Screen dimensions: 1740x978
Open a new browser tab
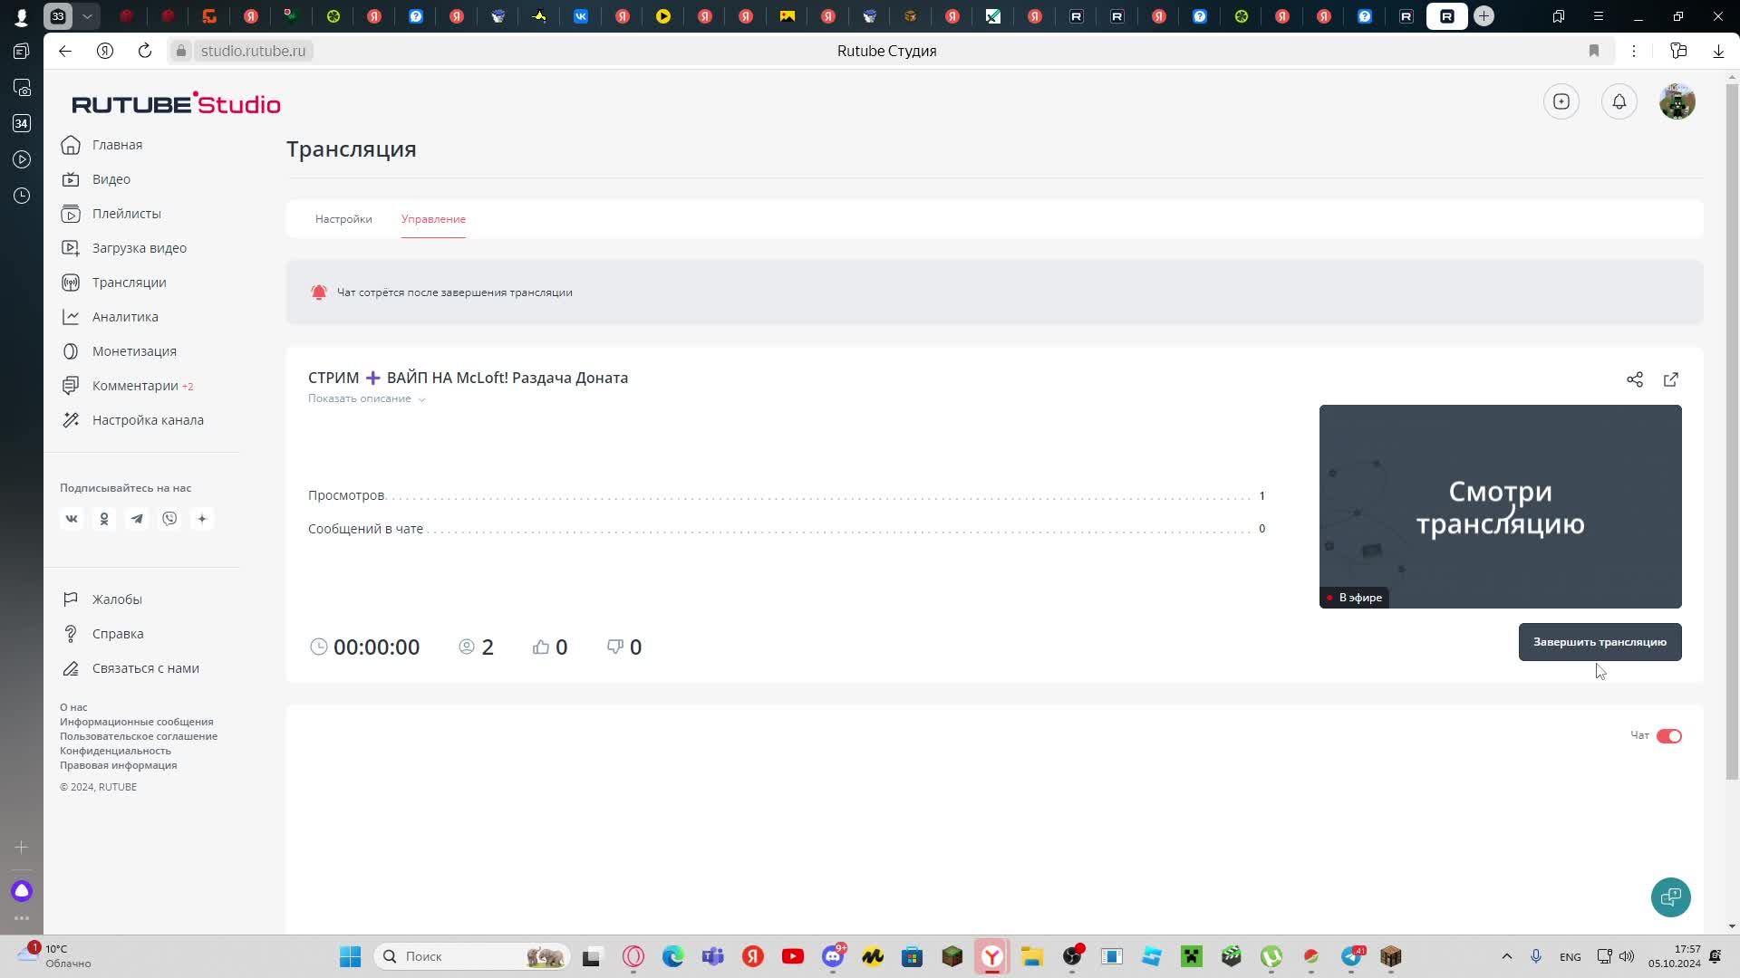pos(1484,16)
